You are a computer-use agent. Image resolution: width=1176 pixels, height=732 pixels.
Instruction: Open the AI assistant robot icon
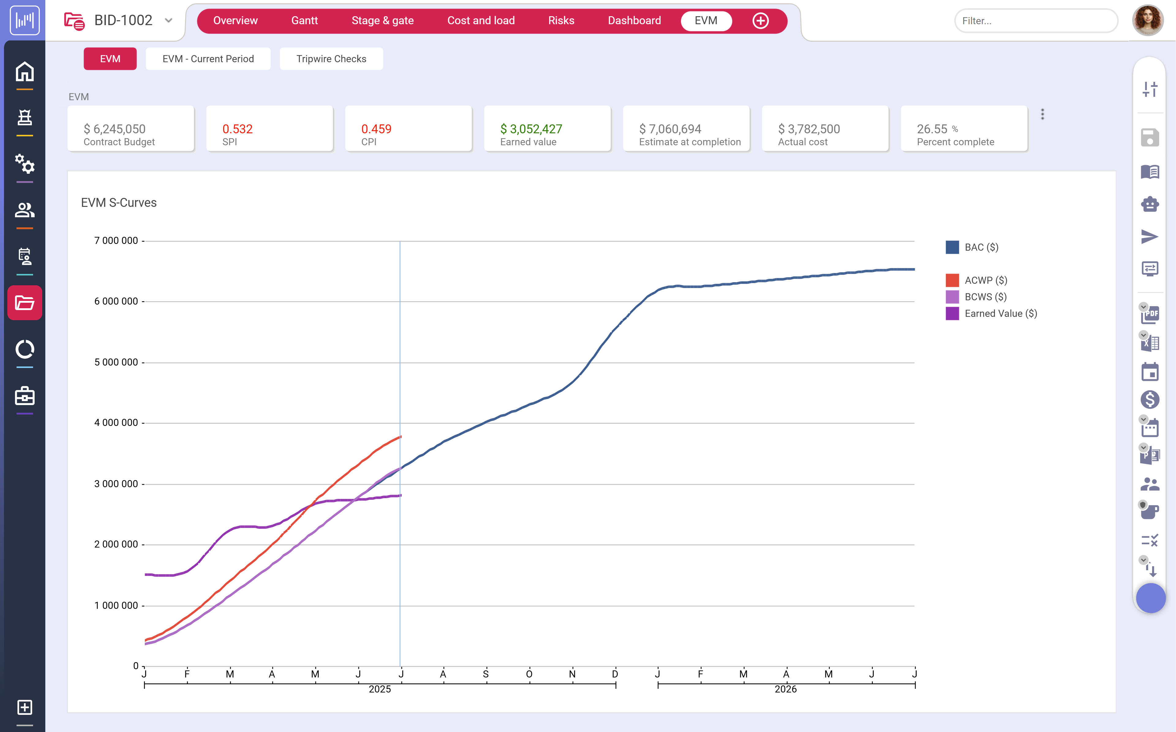pos(1151,204)
